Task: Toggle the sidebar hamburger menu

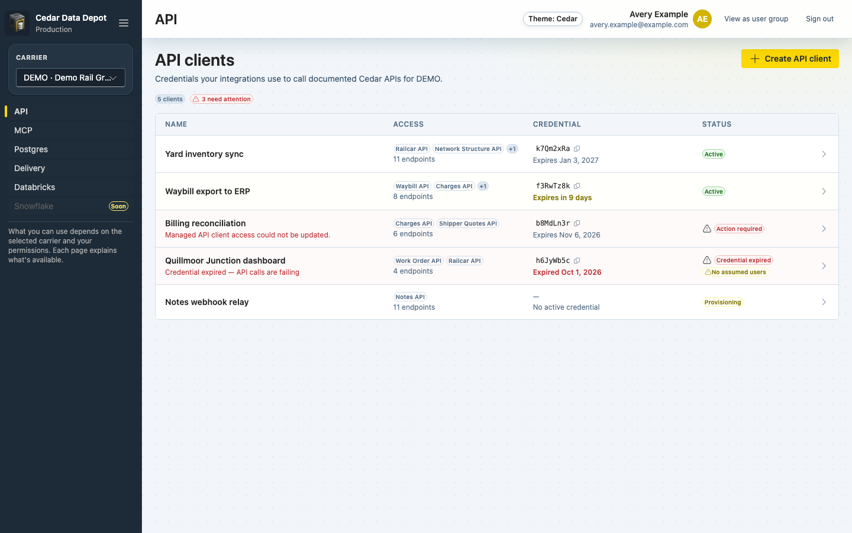Action: point(124,23)
